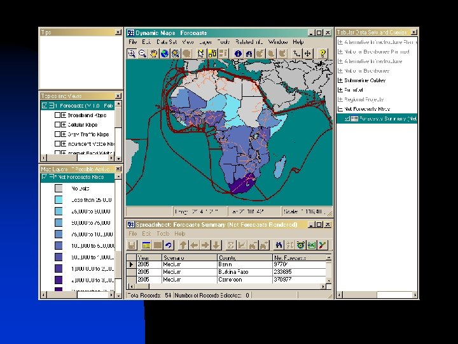Viewport: 458px width, 344px height.
Task: Click the globe with gear icon
Action: click(176, 54)
